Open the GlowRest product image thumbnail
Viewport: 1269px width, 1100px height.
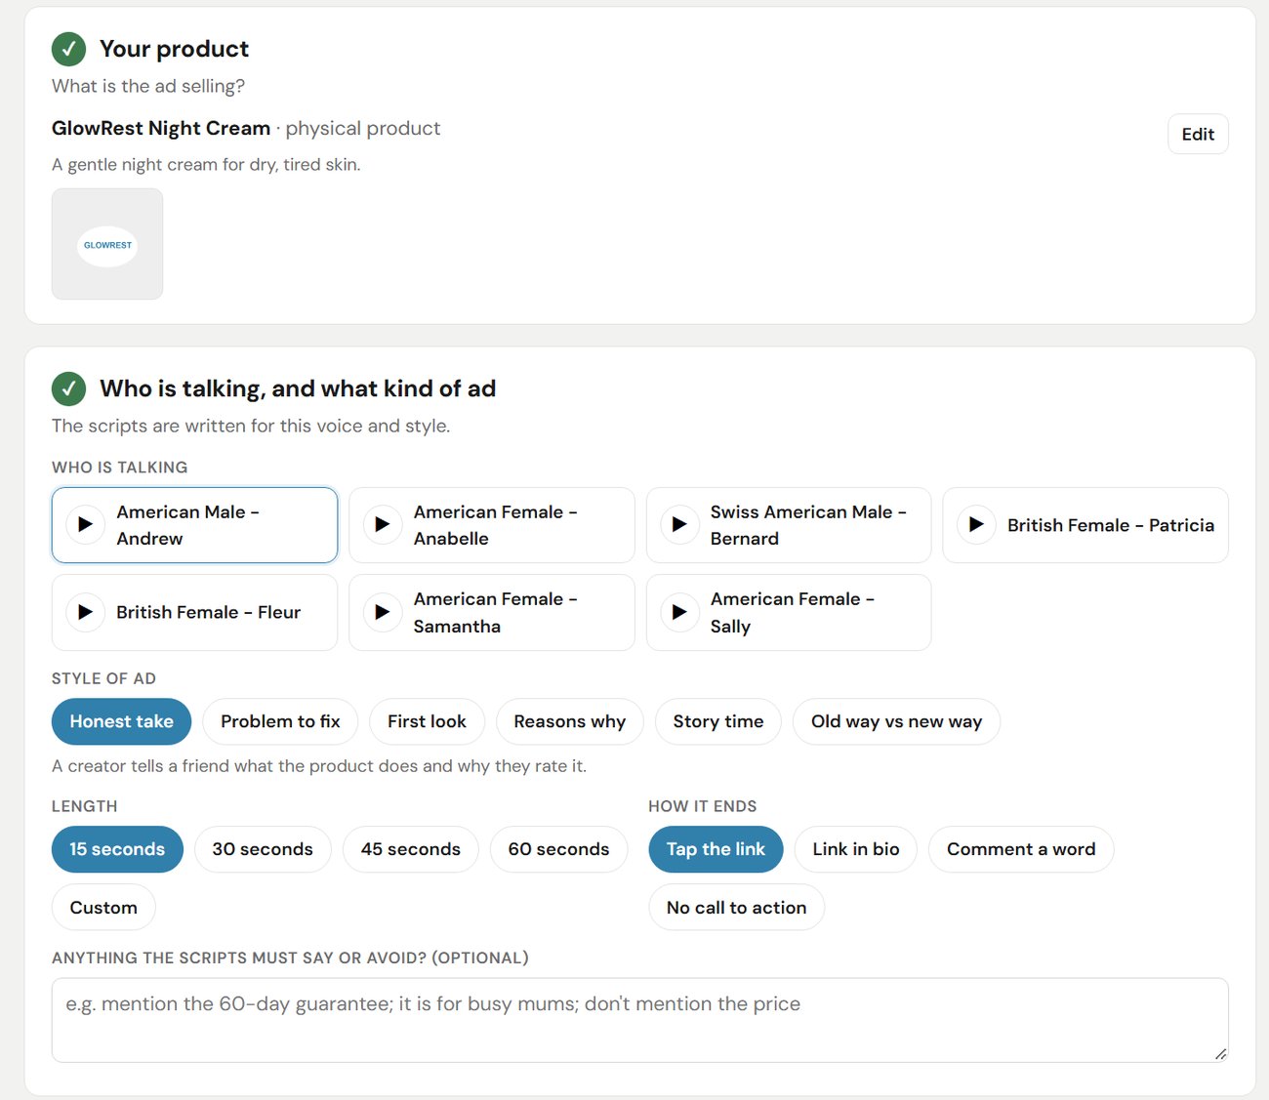[x=107, y=244]
